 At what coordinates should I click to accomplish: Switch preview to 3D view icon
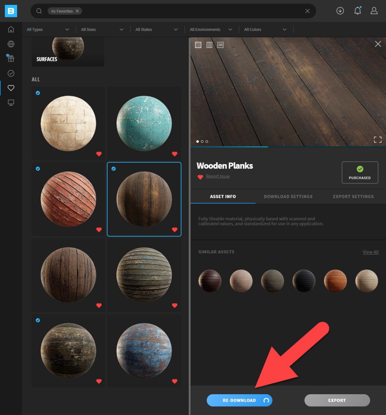pyautogui.click(x=220, y=45)
